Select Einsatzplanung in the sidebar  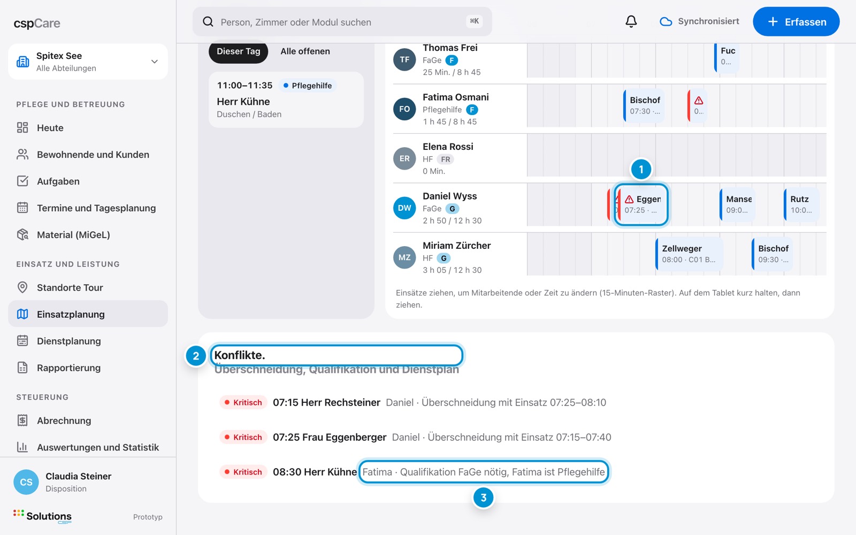coord(88,314)
